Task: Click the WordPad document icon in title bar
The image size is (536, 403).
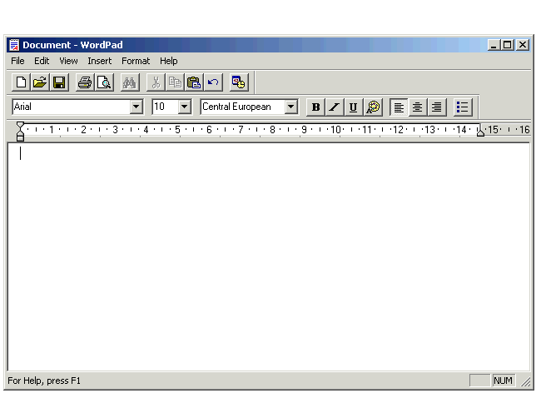Action: (x=14, y=45)
